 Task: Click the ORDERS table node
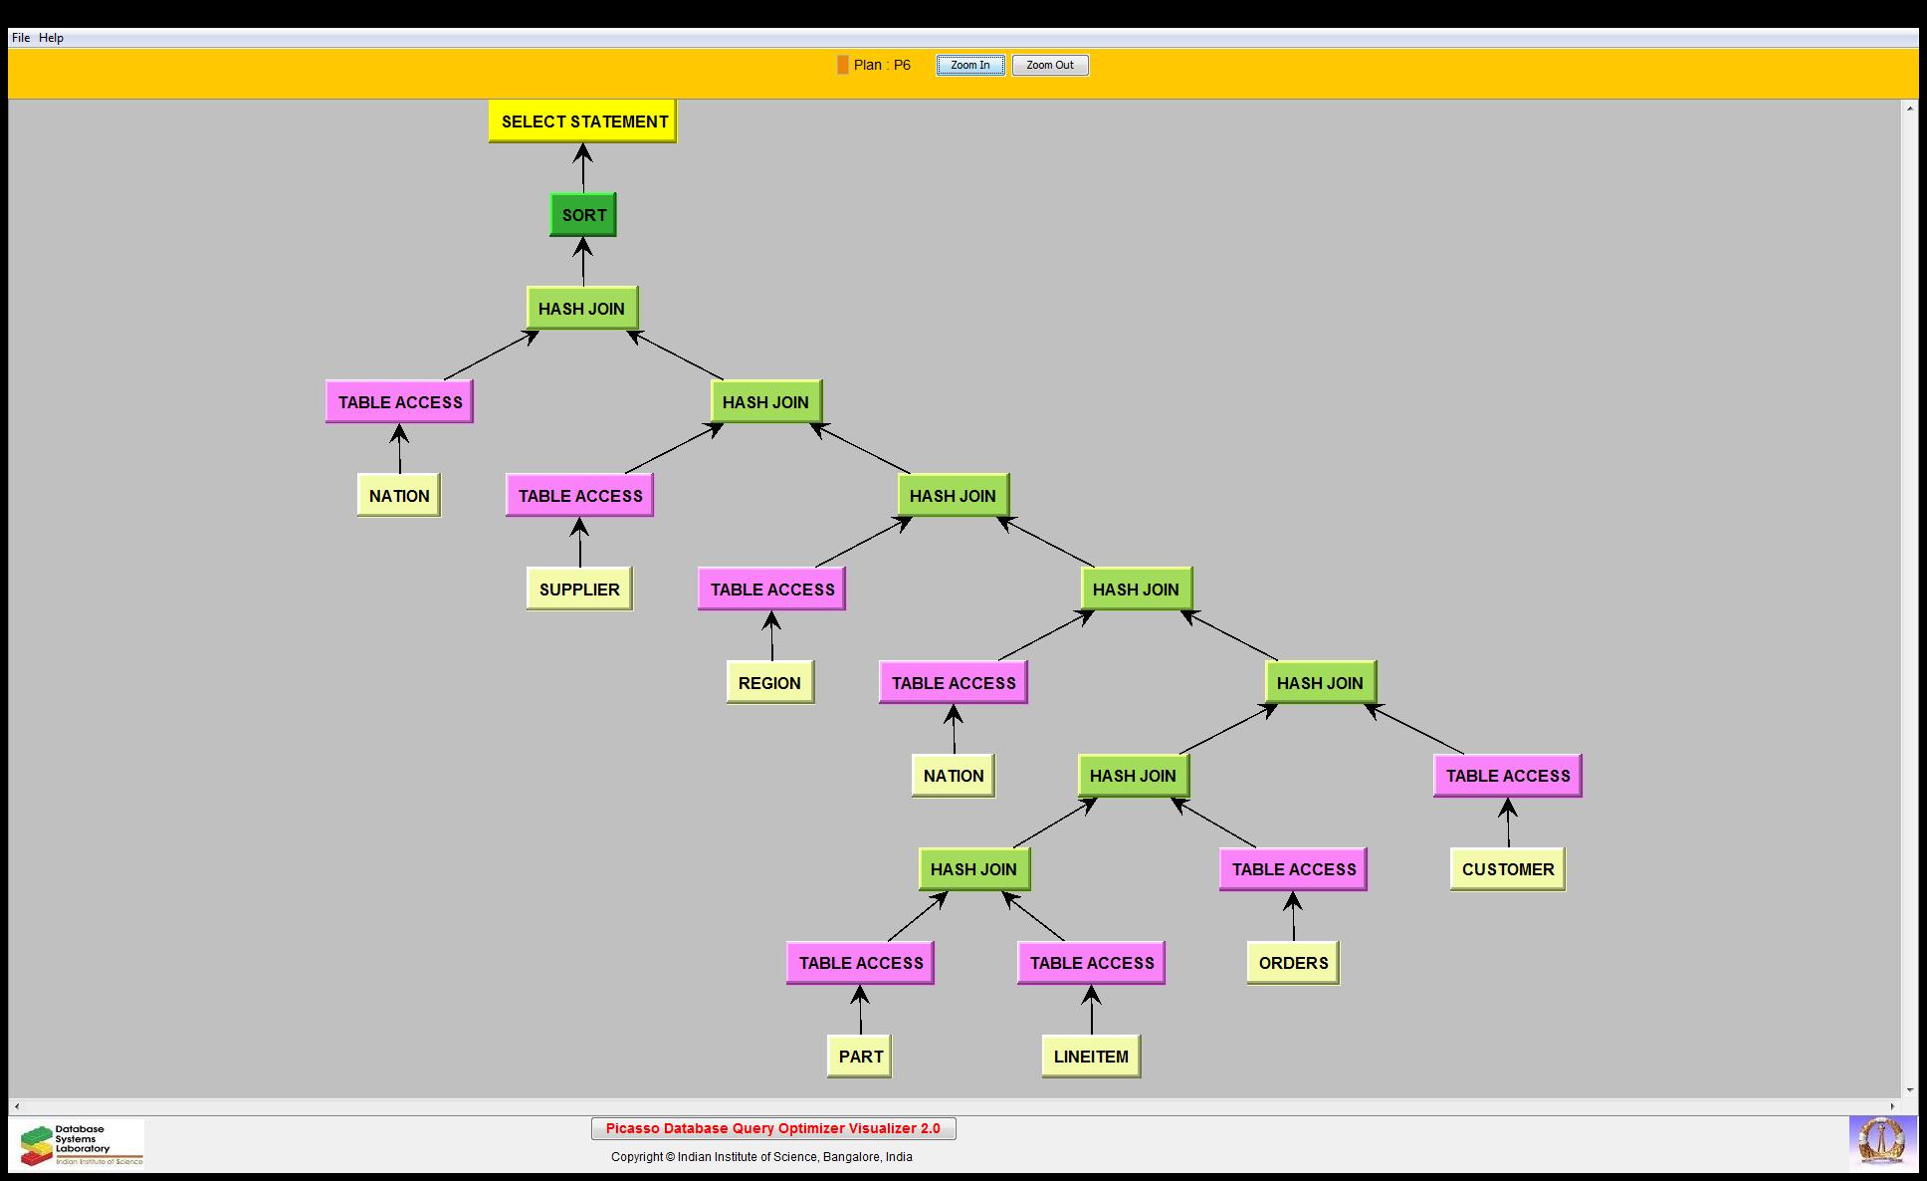pyautogui.click(x=1293, y=963)
